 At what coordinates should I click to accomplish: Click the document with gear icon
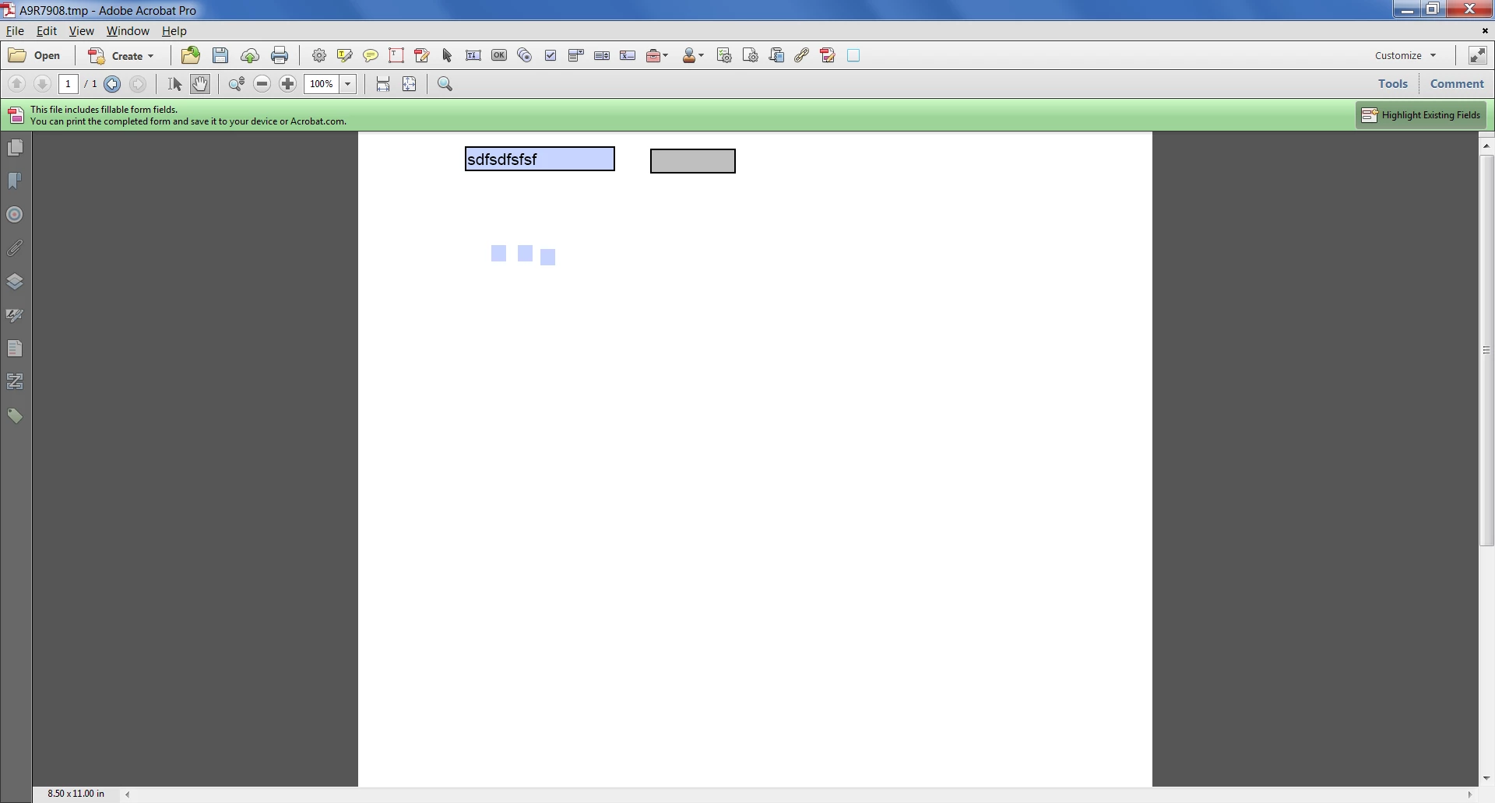751,55
